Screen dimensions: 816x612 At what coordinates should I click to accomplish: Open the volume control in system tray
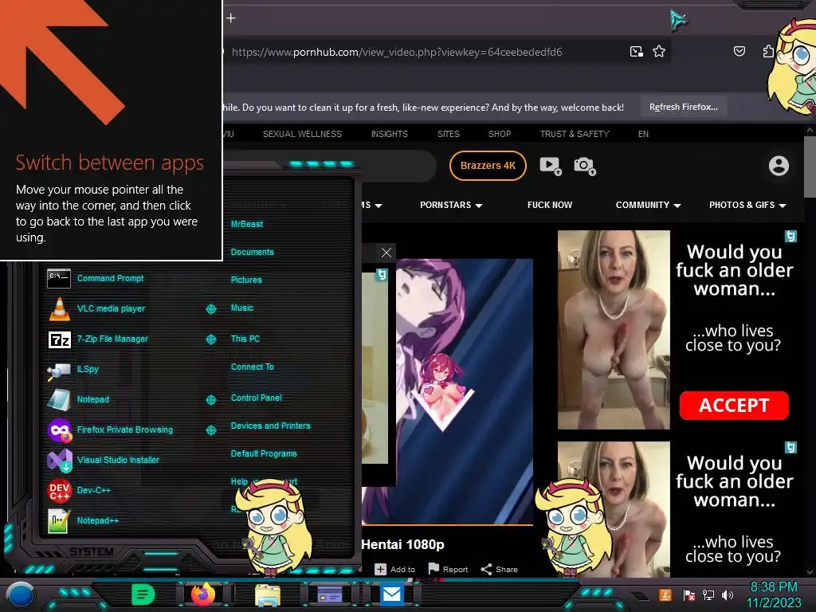[x=728, y=594]
